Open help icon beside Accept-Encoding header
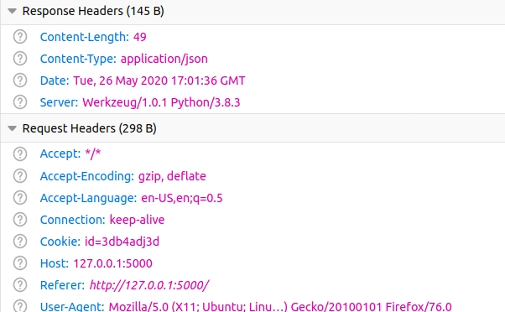This screenshot has width=505, height=312. coord(20,176)
